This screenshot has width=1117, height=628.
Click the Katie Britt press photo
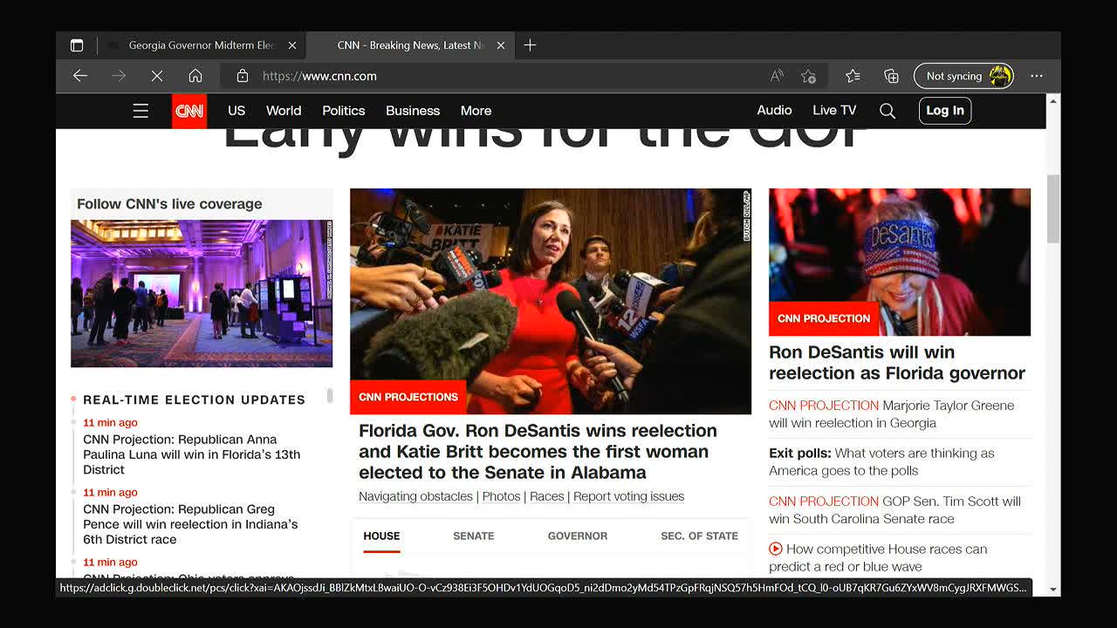tap(551, 302)
